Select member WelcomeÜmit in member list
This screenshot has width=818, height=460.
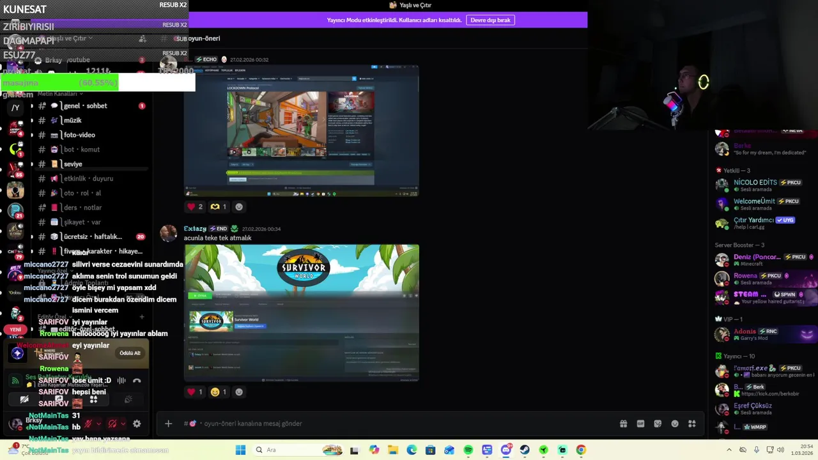[x=765, y=204]
